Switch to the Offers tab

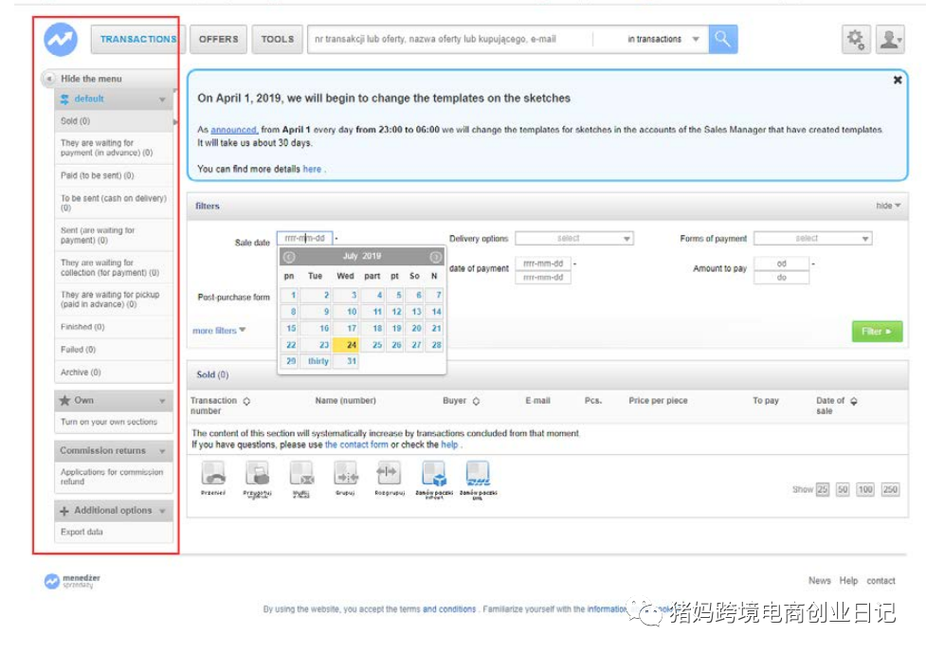[x=219, y=39]
